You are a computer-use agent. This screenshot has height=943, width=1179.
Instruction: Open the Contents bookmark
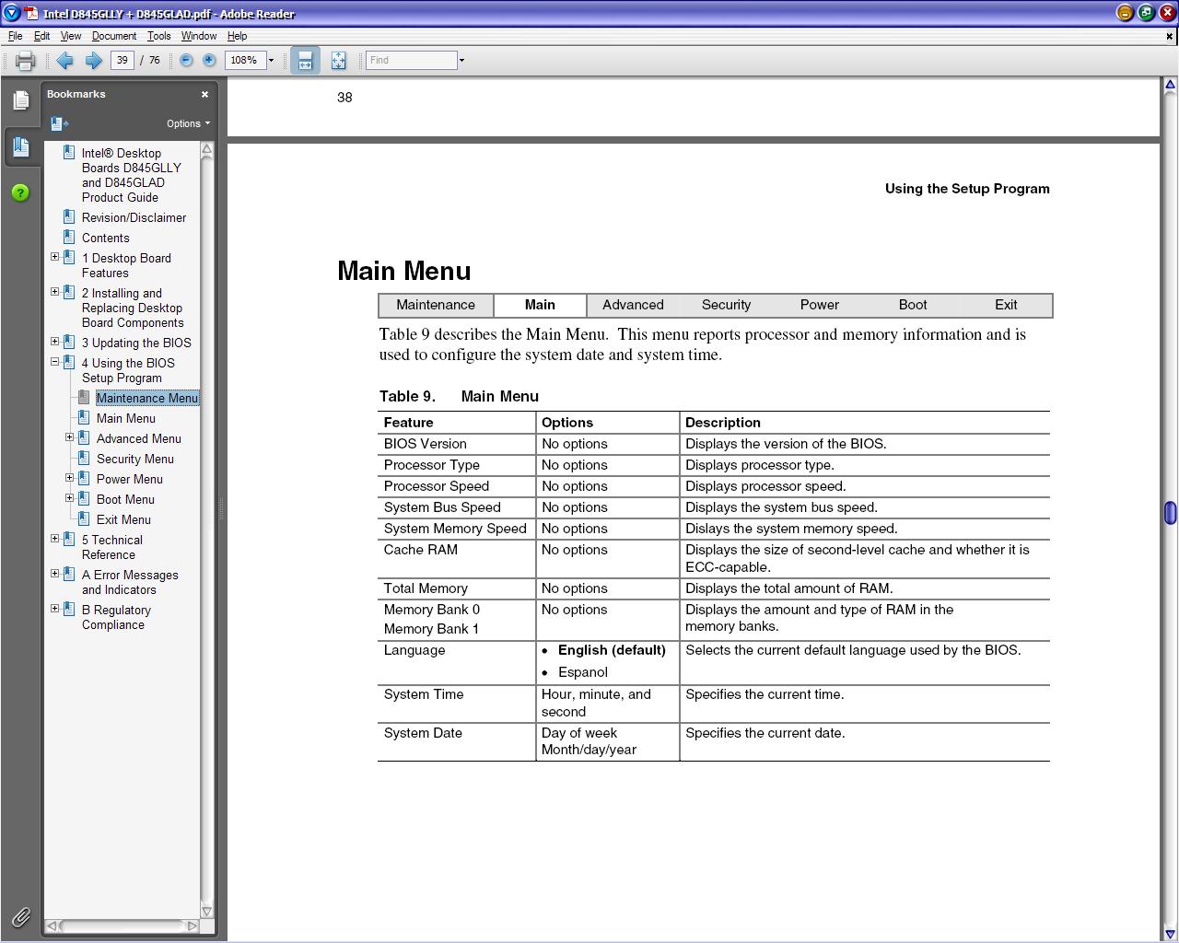click(x=105, y=238)
